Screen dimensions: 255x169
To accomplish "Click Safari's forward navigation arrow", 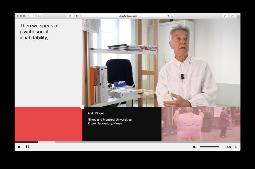I will (33, 16).
